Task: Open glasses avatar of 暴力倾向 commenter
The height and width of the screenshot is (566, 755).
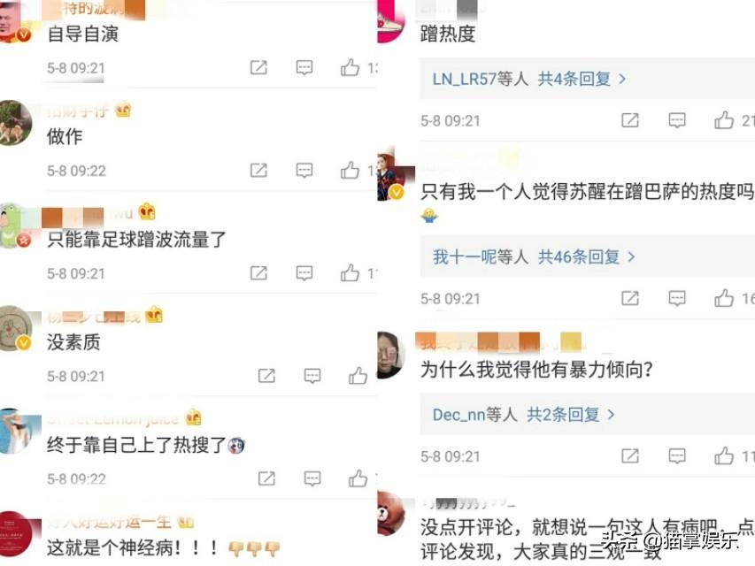Action: tap(390, 355)
